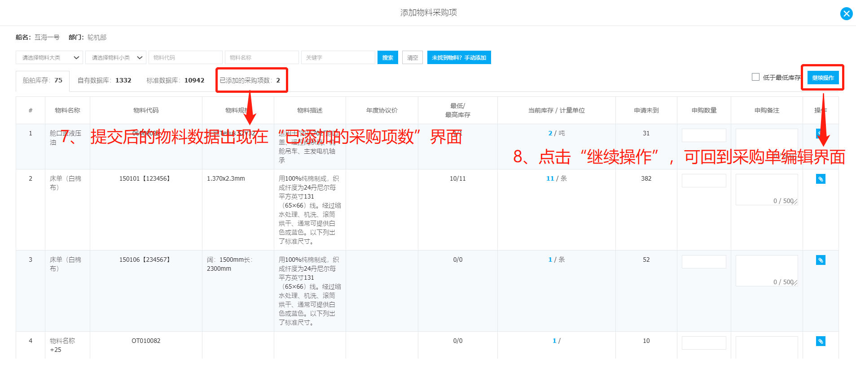Select 申请未到 value 382

(646, 178)
